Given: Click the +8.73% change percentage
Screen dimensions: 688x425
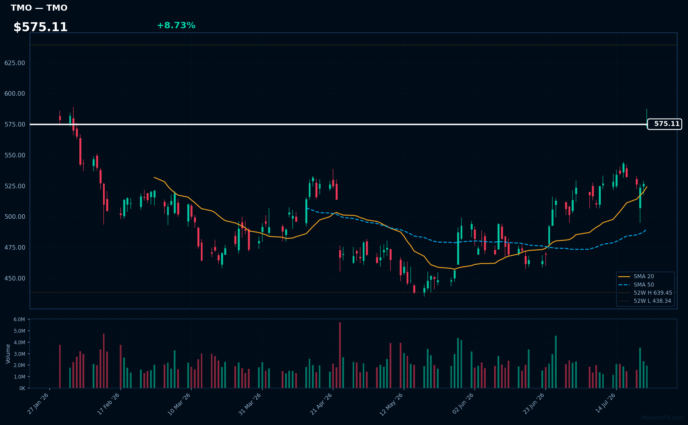Looking at the screenshot, I should point(176,25).
